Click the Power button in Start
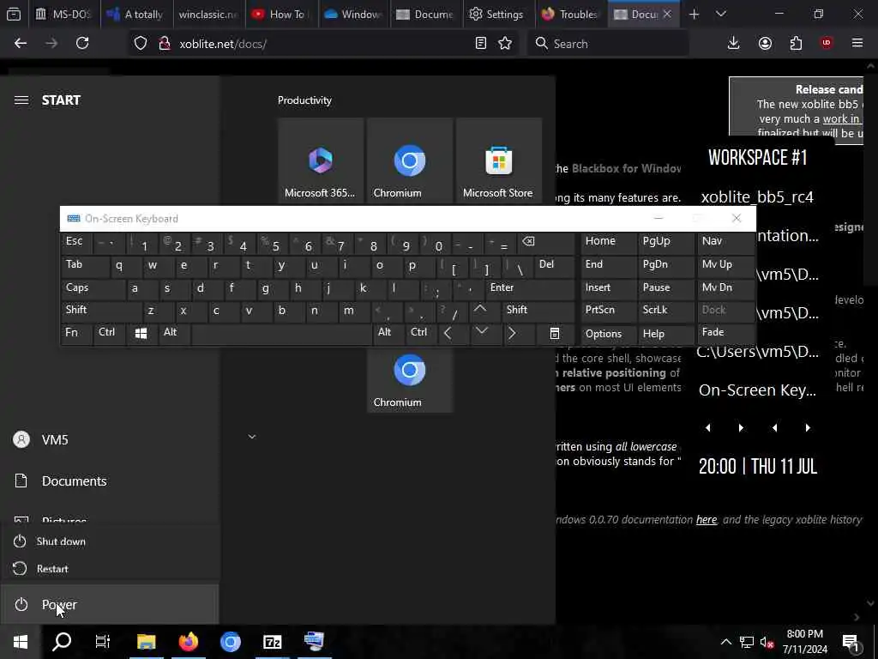This screenshot has height=659, width=878. [x=110, y=604]
